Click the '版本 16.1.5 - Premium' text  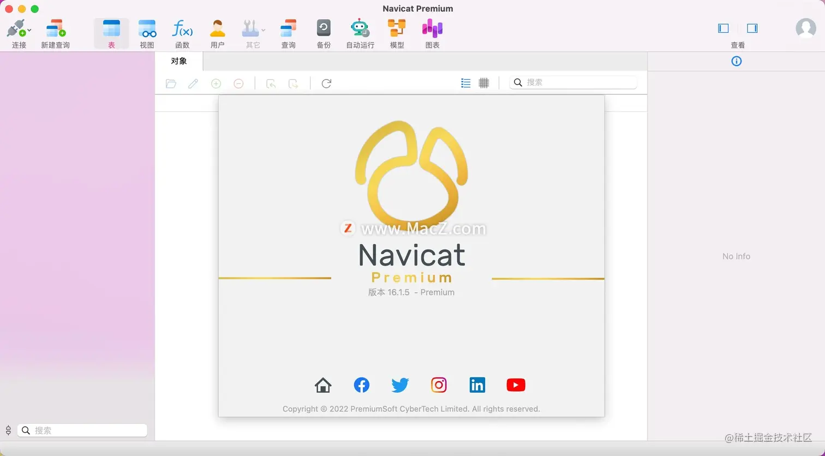411,292
